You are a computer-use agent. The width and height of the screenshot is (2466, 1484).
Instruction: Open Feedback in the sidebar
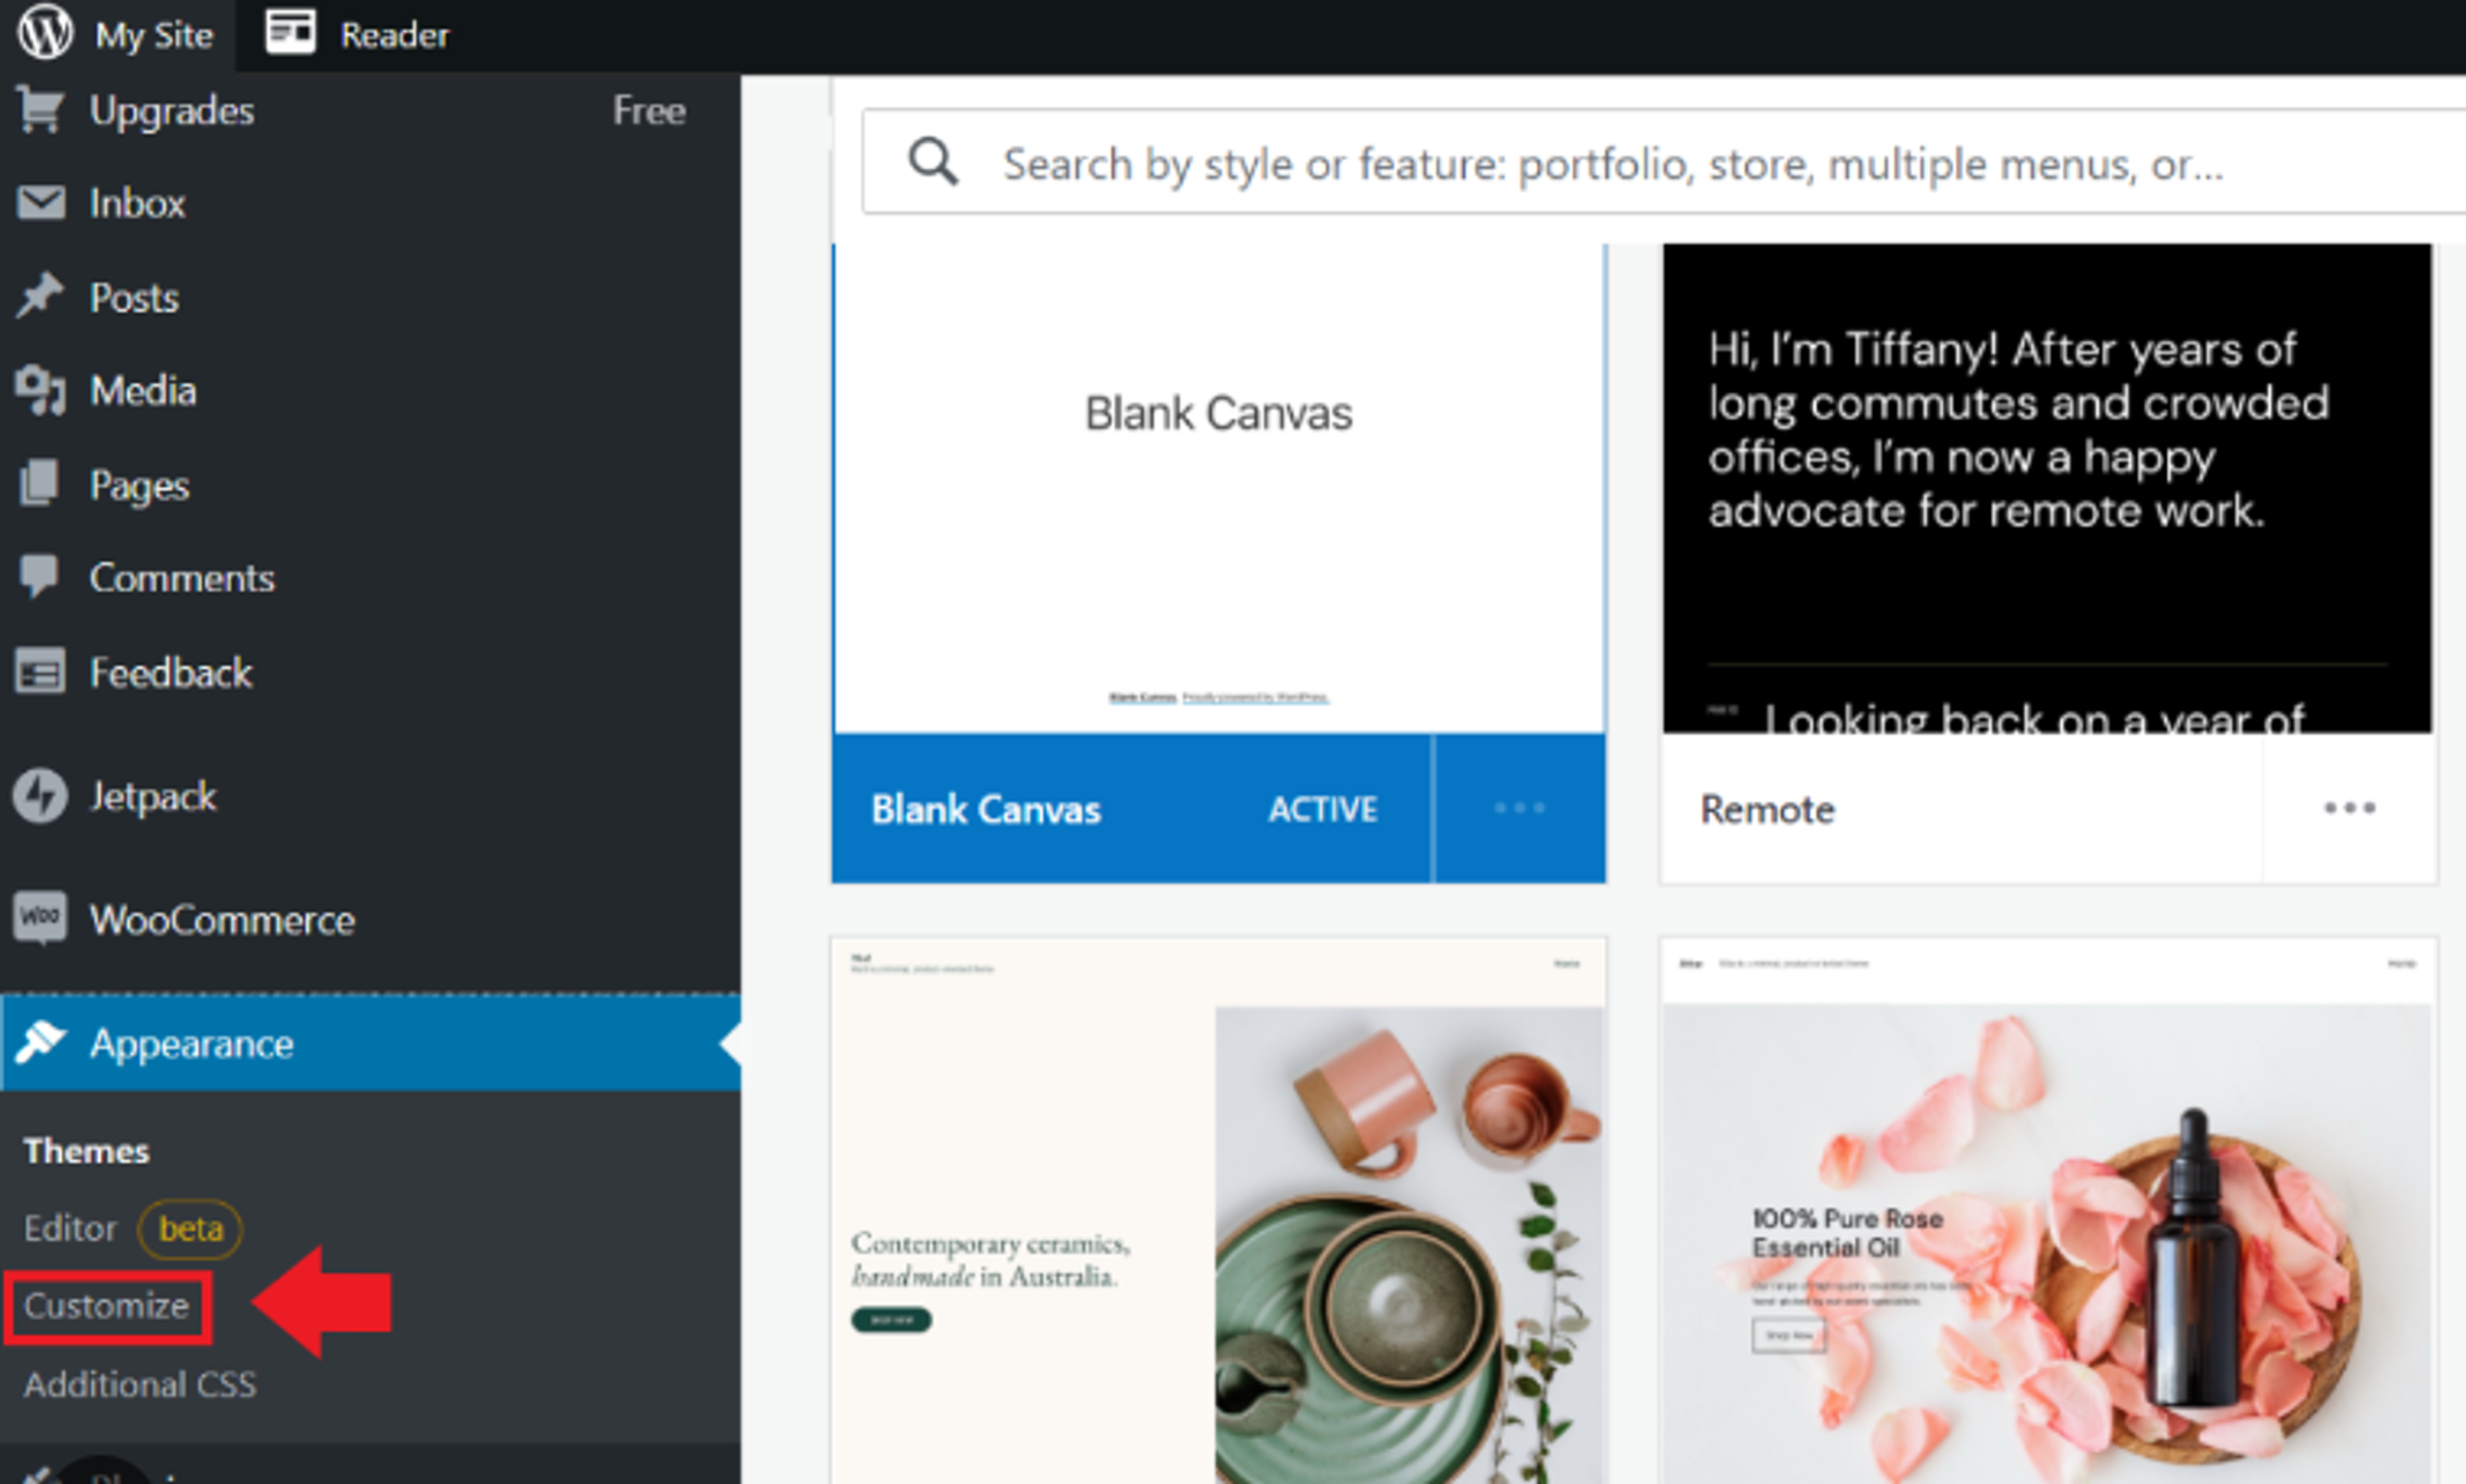pyautogui.click(x=170, y=672)
